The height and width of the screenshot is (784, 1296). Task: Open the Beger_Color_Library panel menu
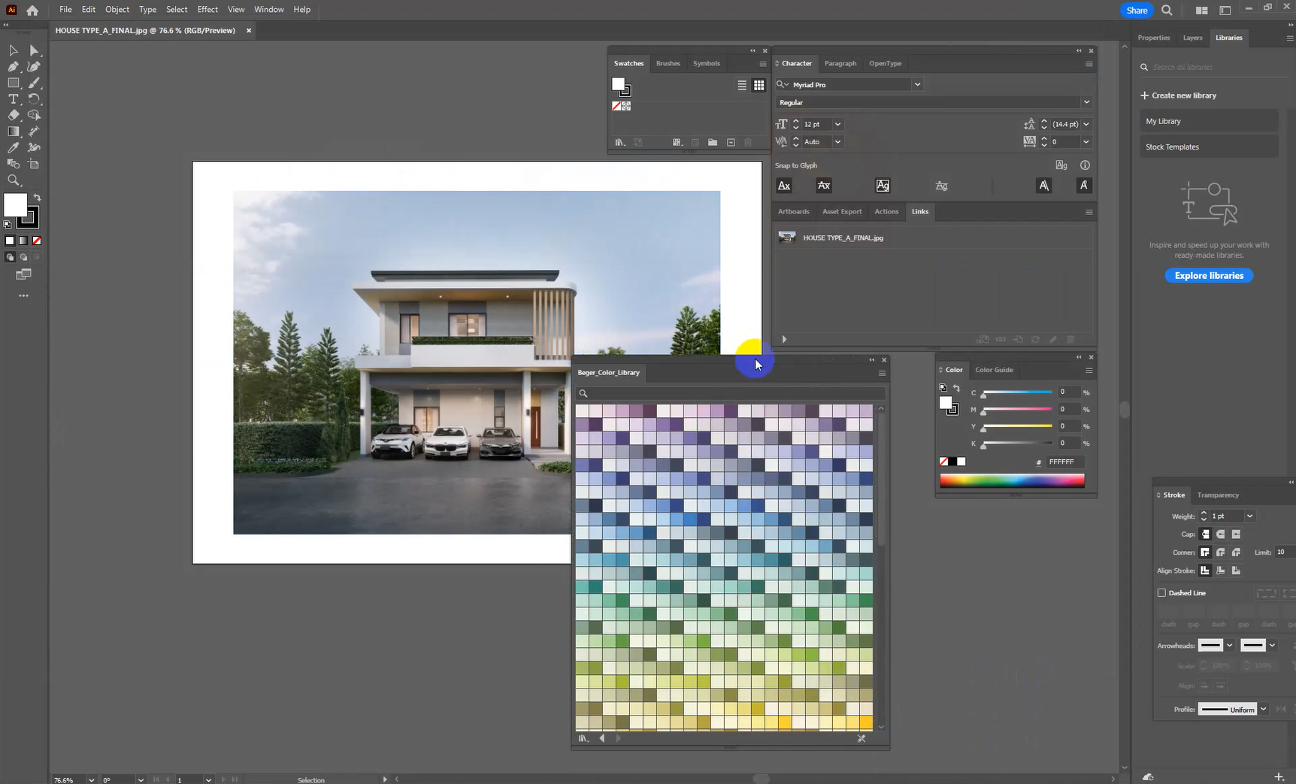882,373
